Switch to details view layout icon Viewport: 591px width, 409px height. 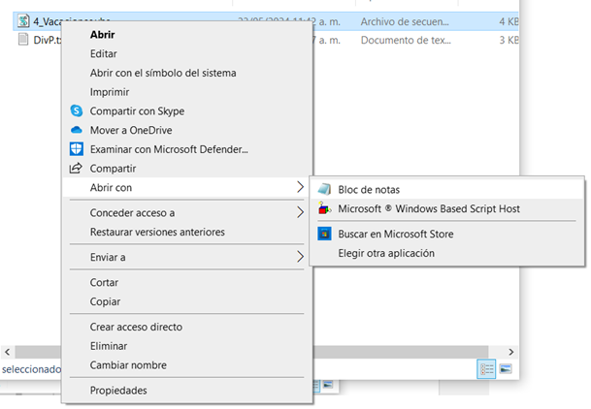click(486, 369)
